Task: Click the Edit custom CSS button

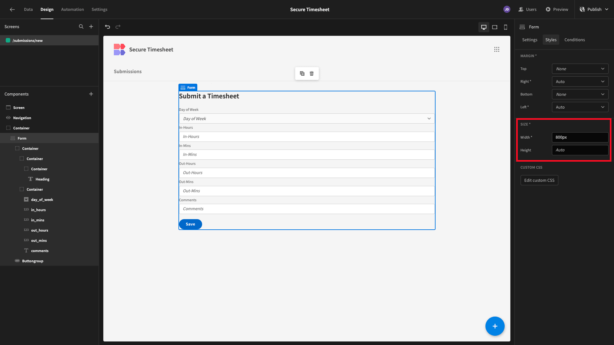Action: click(539, 180)
